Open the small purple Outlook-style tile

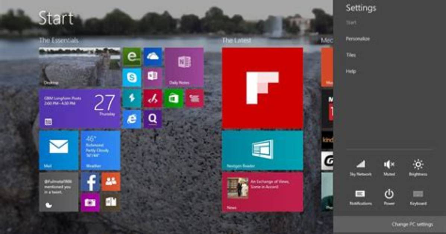point(153,78)
